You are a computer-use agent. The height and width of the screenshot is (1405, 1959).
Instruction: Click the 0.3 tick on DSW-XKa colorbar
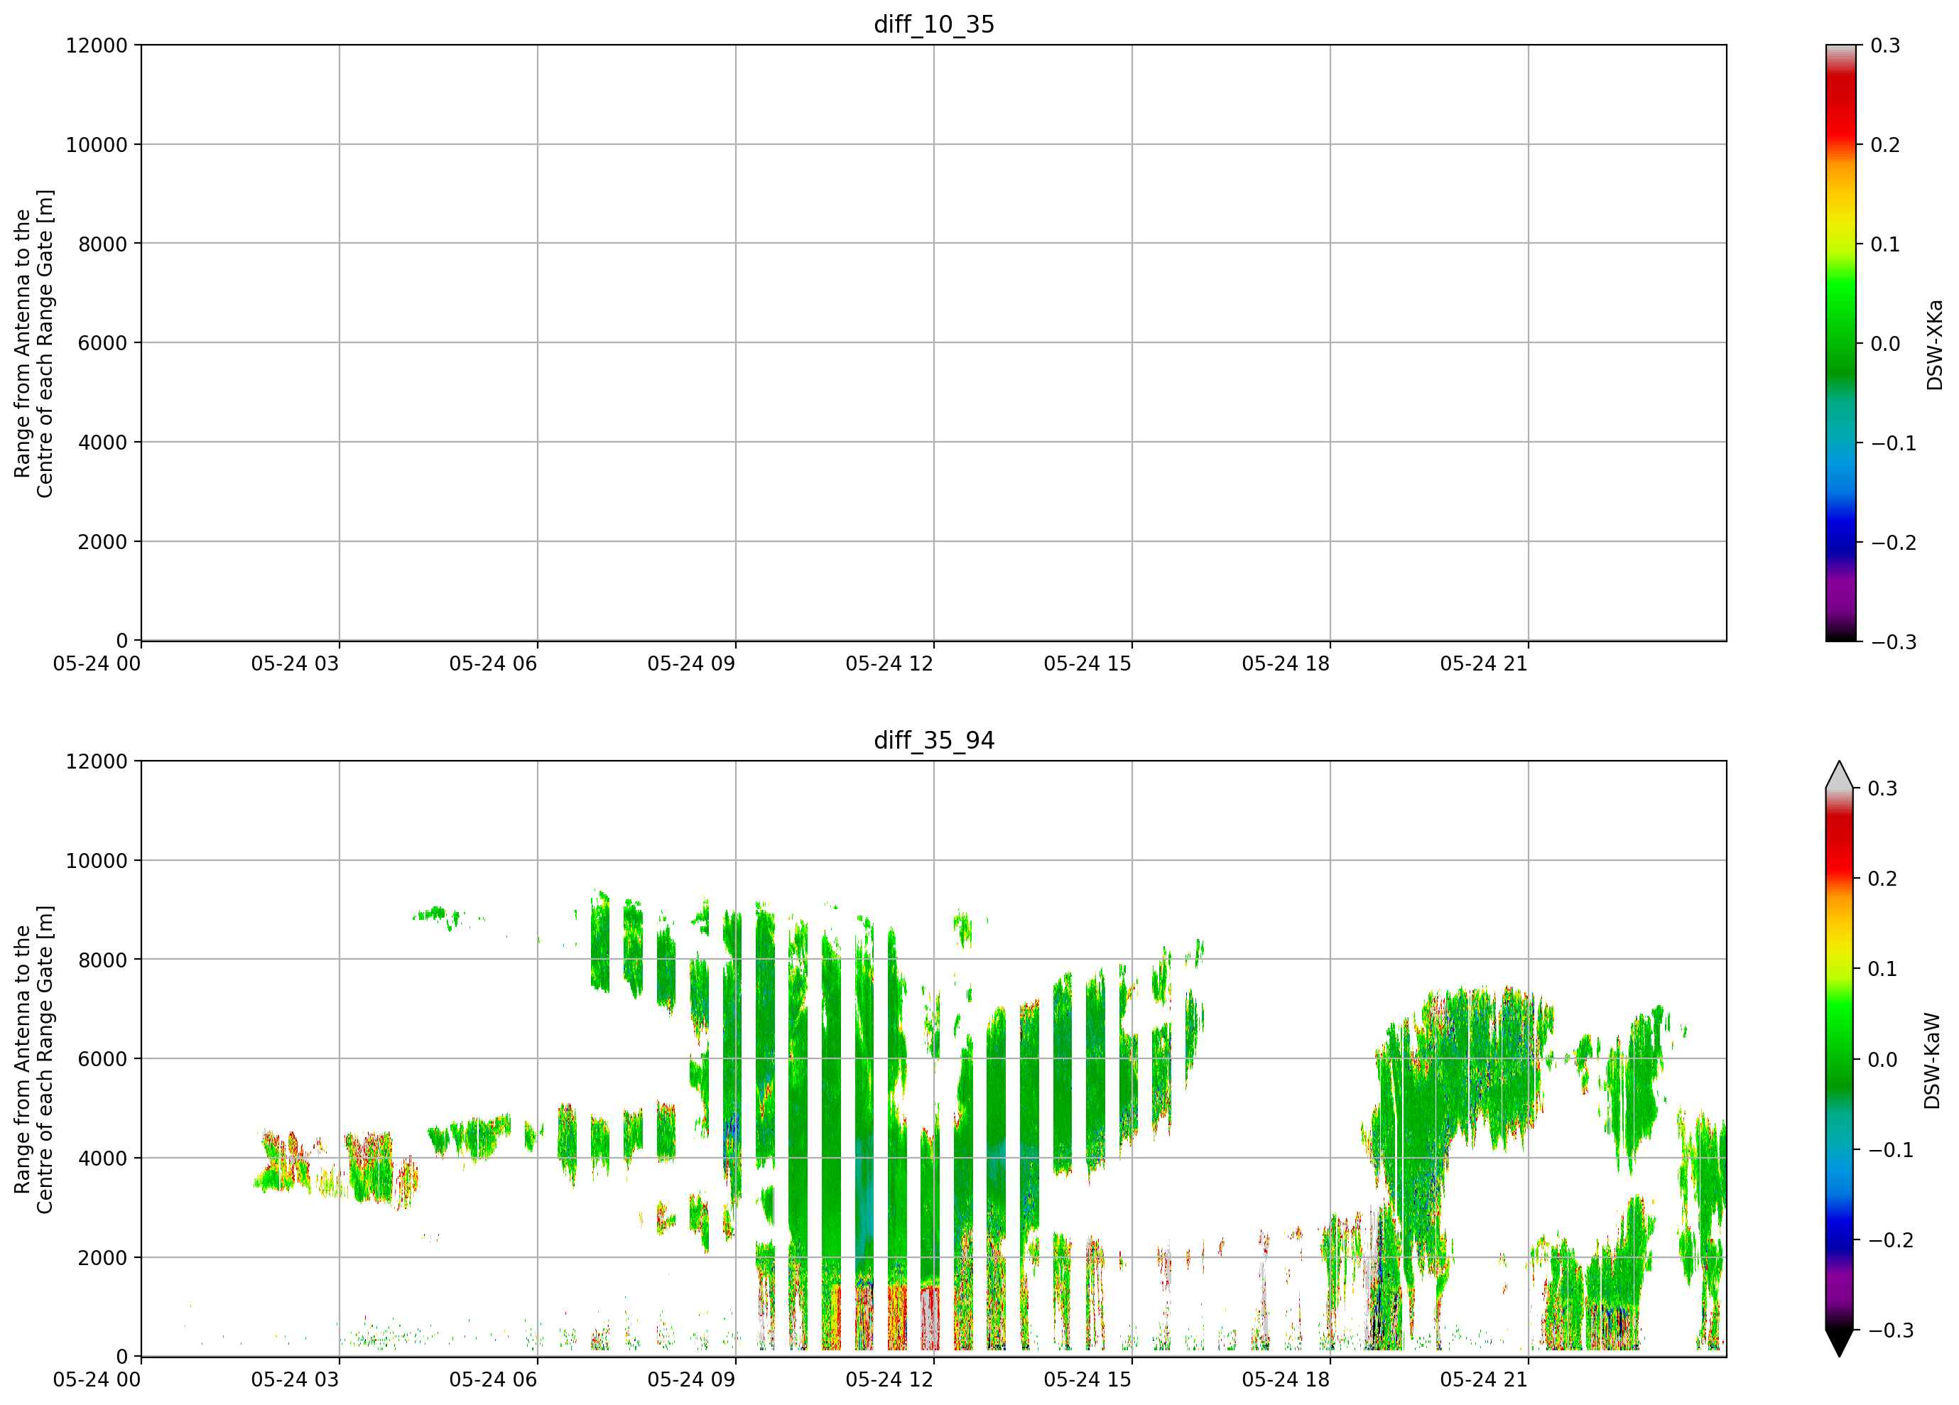[x=1886, y=45]
